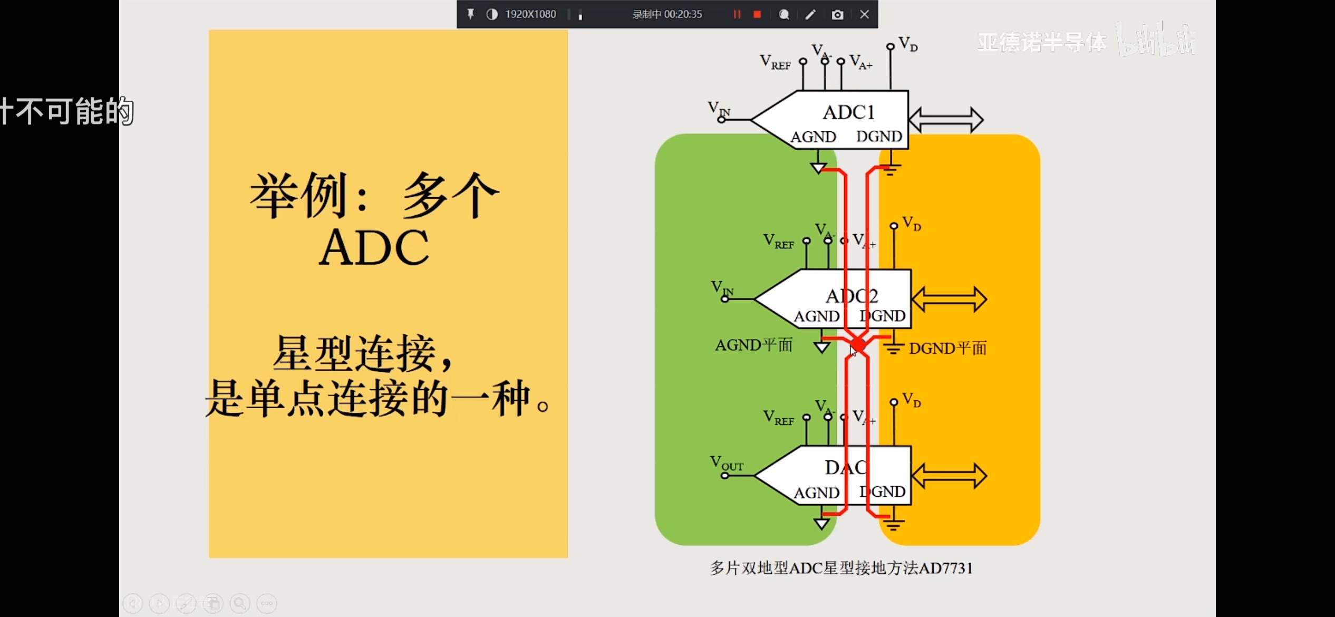Show all slides view in slideshow
The image size is (1335, 617).
tap(213, 603)
